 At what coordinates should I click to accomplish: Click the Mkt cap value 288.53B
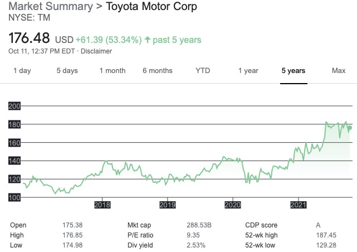(199, 225)
